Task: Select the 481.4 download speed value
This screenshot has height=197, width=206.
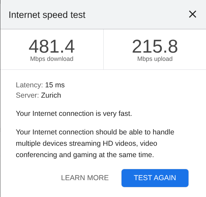Action: (51, 46)
